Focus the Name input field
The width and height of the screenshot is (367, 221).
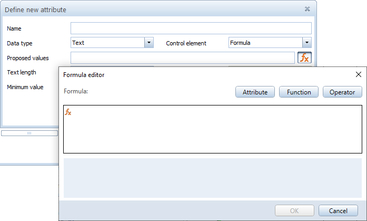pyautogui.click(x=191, y=28)
